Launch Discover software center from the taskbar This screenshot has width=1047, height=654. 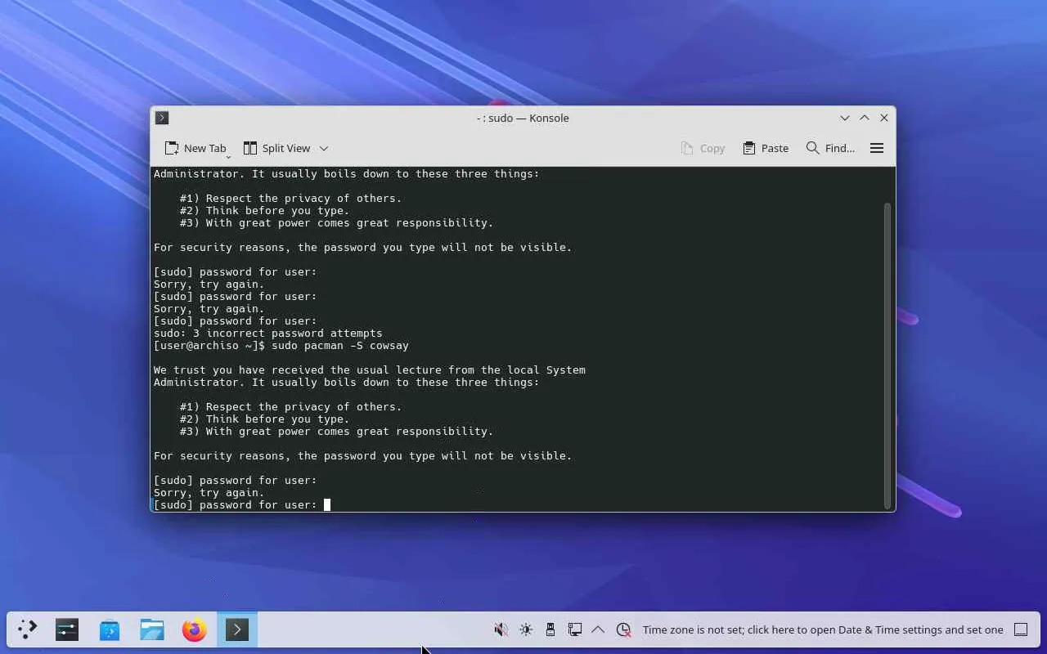click(110, 629)
